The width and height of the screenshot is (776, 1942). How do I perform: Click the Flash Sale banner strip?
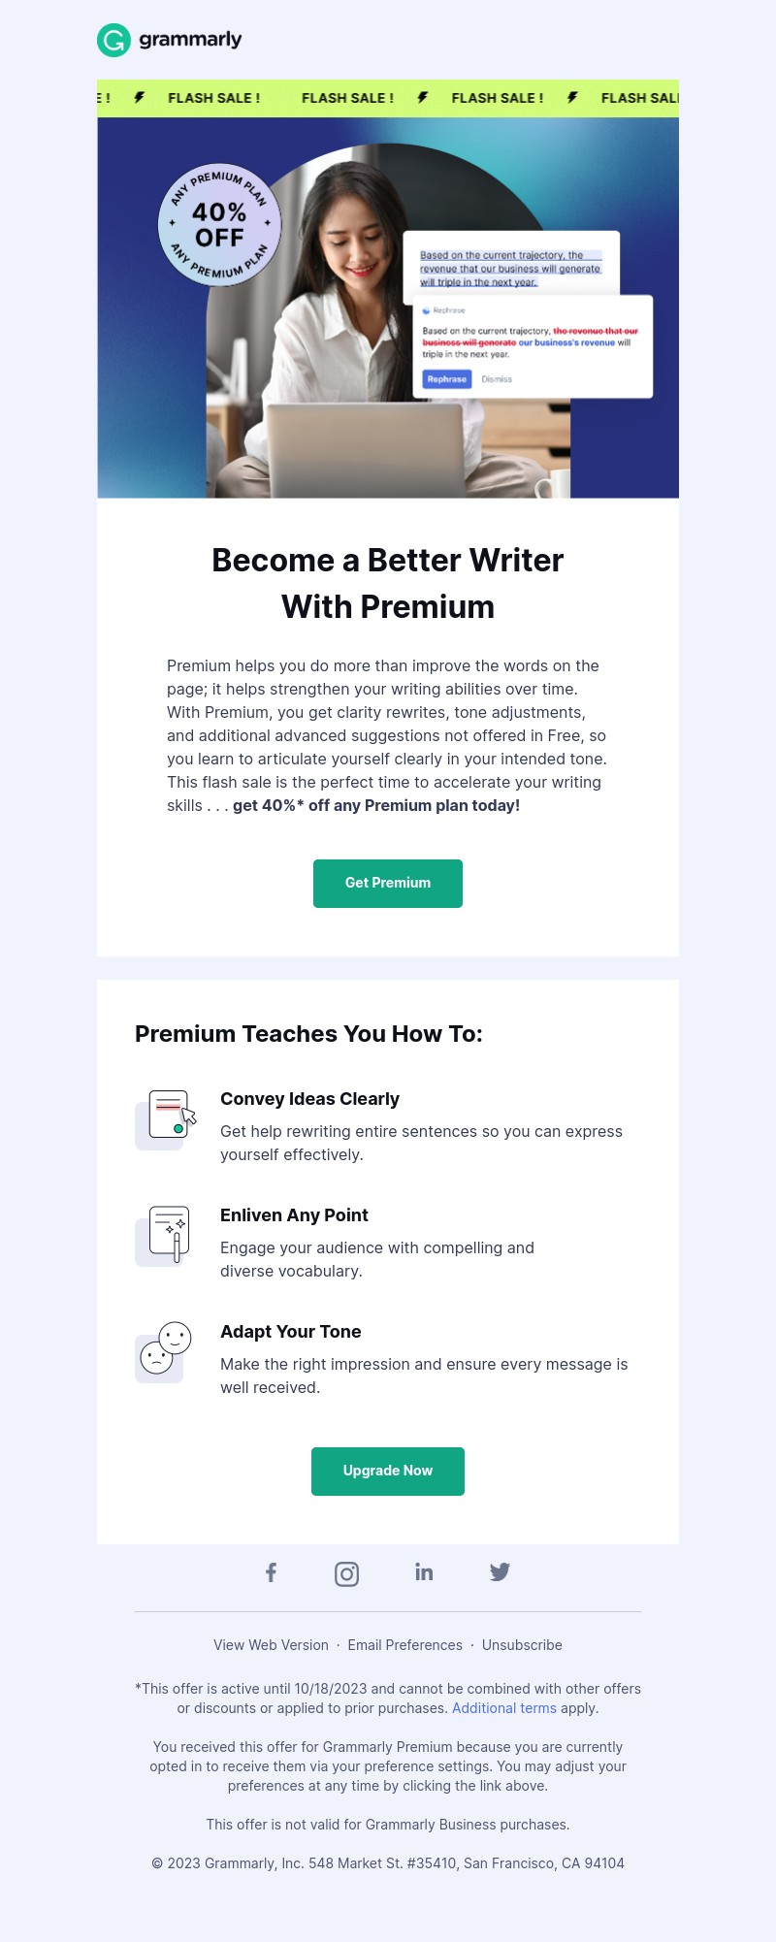[388, 98]
